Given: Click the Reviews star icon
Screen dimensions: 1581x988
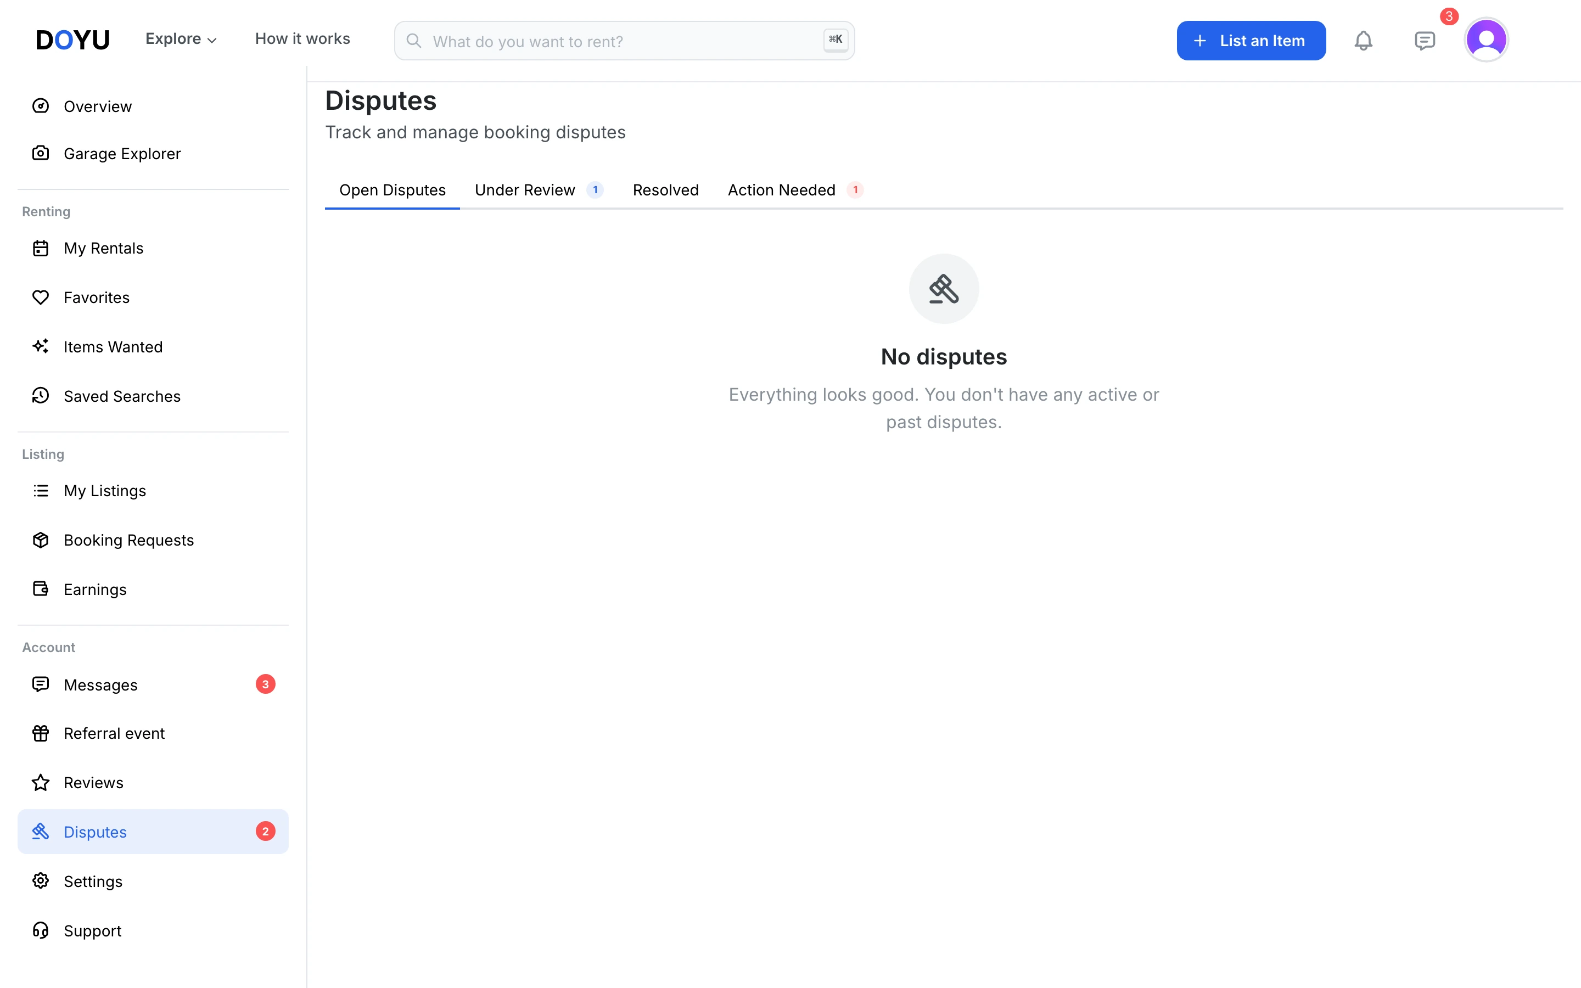Looking at the screenshot, I should pos(41,782).
